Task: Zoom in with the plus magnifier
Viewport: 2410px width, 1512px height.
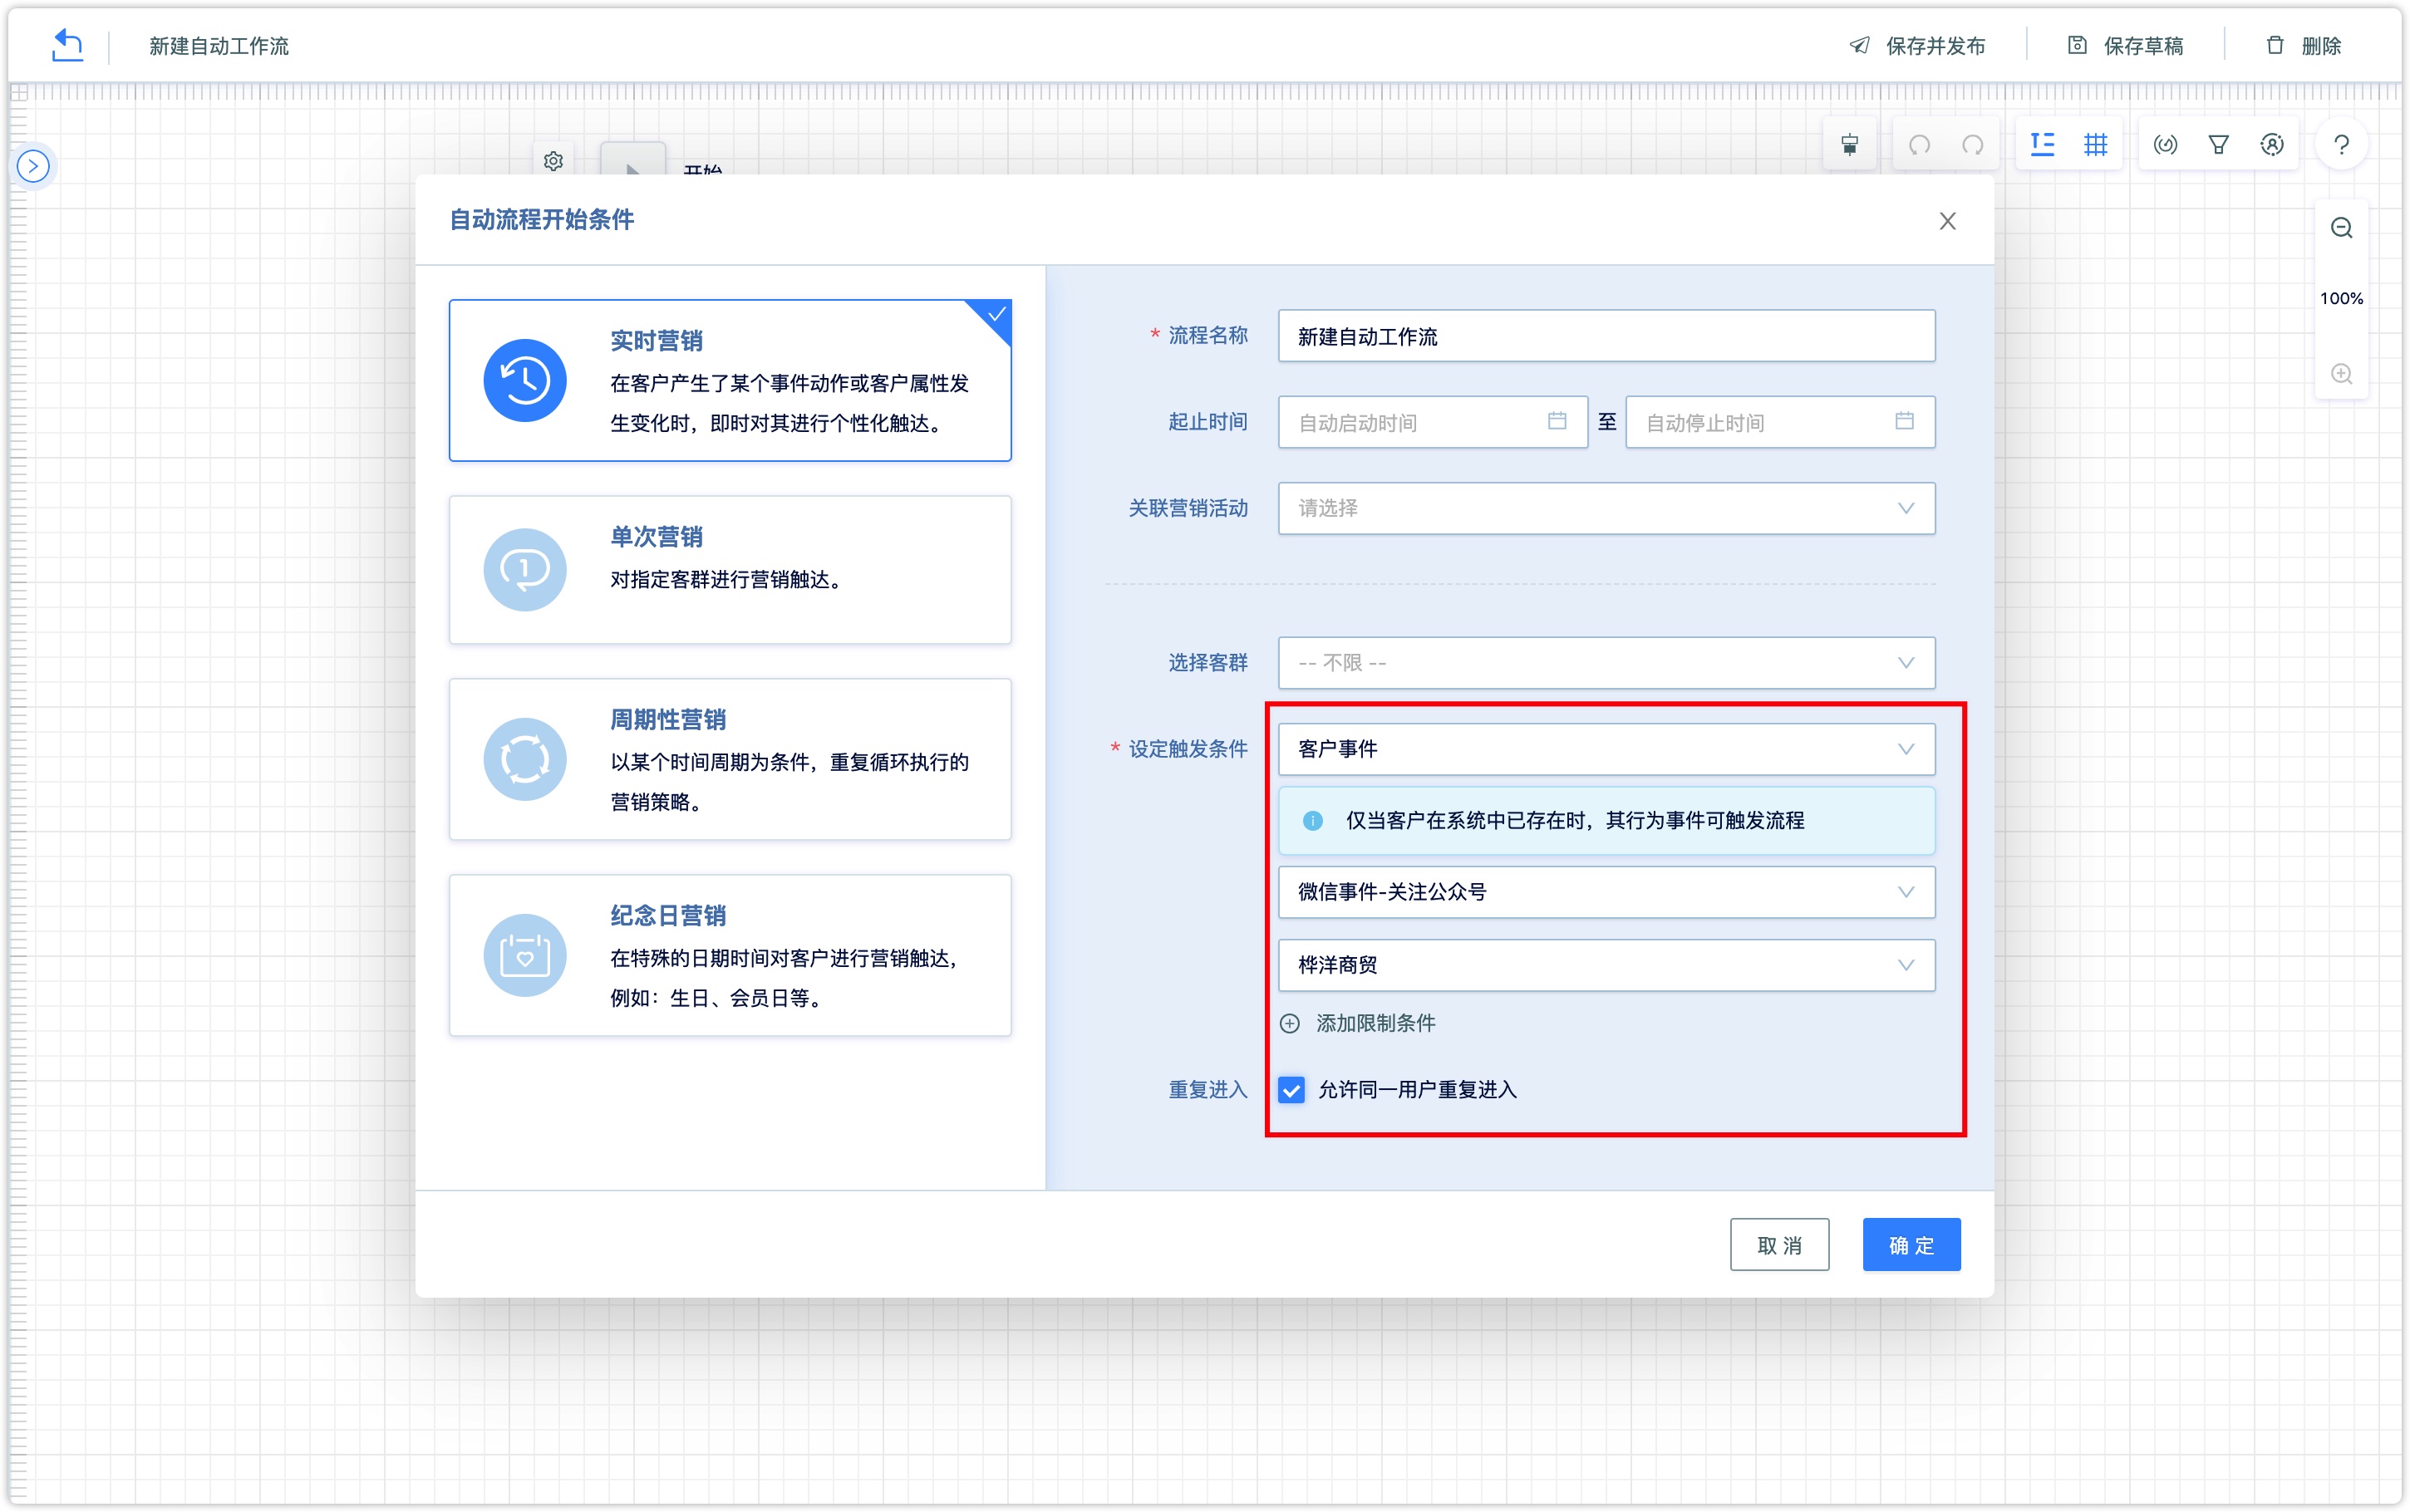Action: pos(2341,374)
